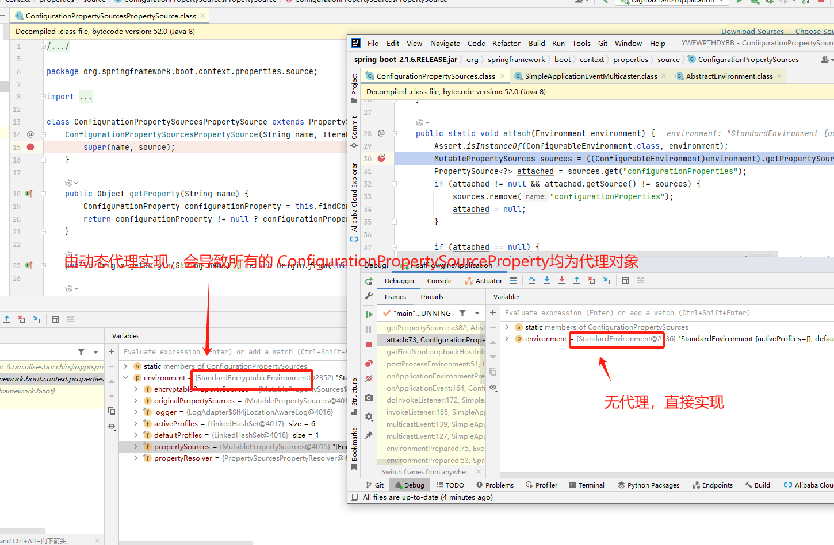Open the File menu
This screenshot has width=834, height=545.
point(373,43)
